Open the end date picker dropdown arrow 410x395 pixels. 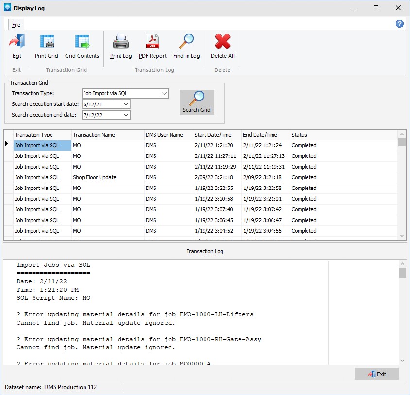coord(126,115)
